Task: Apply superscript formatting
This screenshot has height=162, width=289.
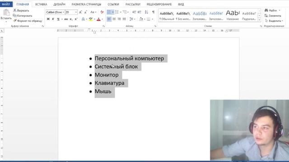Action: pos(76,19)
